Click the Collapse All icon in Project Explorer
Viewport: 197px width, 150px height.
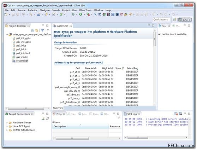pyautogui.click(x=32, y=30)
